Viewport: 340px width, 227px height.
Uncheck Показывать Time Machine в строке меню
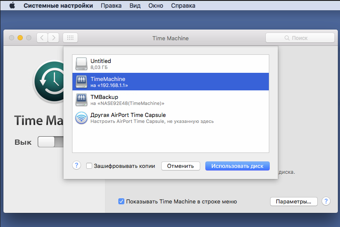click(121, 201)
